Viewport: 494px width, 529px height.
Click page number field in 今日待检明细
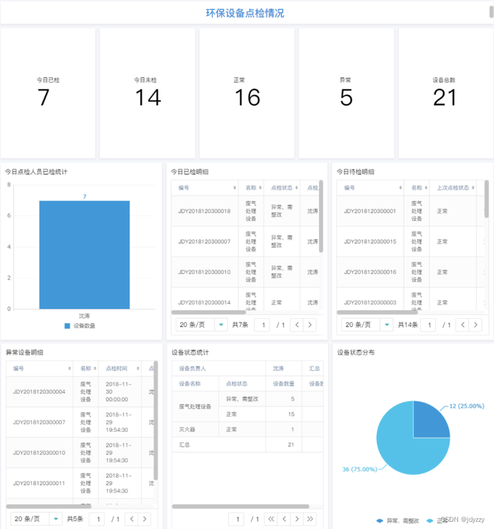tap(429, 325)
